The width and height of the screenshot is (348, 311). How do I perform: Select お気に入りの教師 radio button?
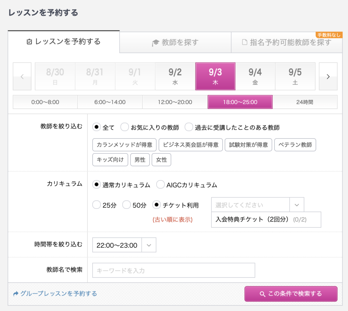pos(124,127)
